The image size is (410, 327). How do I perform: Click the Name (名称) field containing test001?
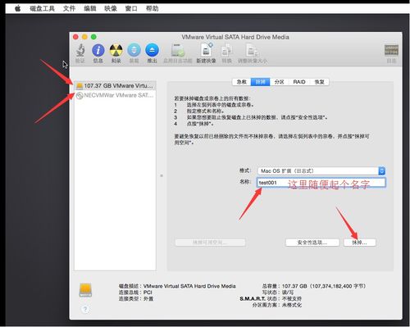click(x=321, y=183)
